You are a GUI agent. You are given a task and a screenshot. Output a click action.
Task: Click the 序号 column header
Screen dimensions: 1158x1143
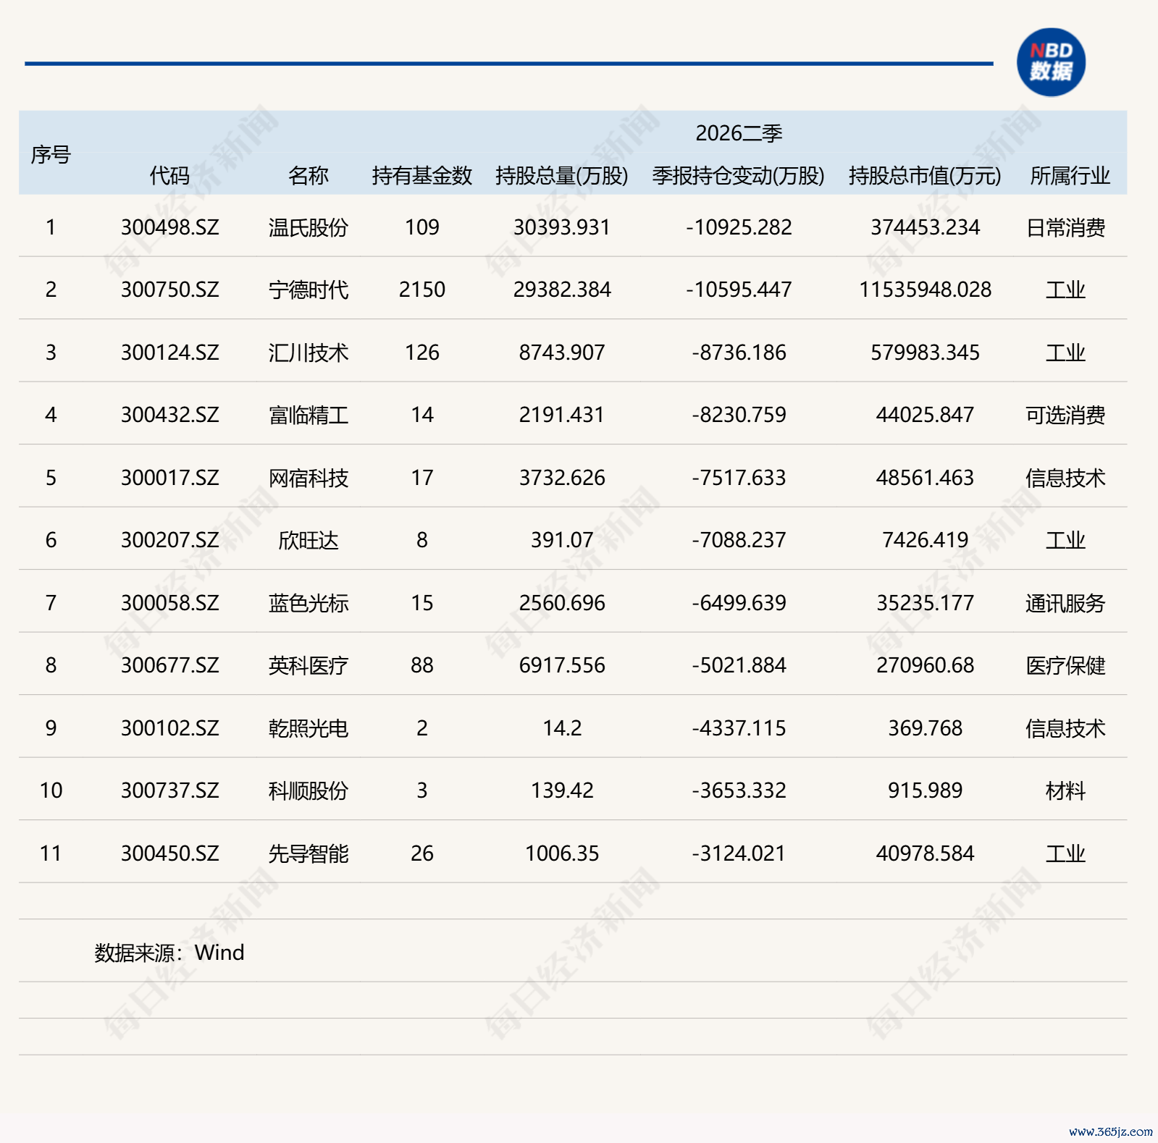point(51,154)
